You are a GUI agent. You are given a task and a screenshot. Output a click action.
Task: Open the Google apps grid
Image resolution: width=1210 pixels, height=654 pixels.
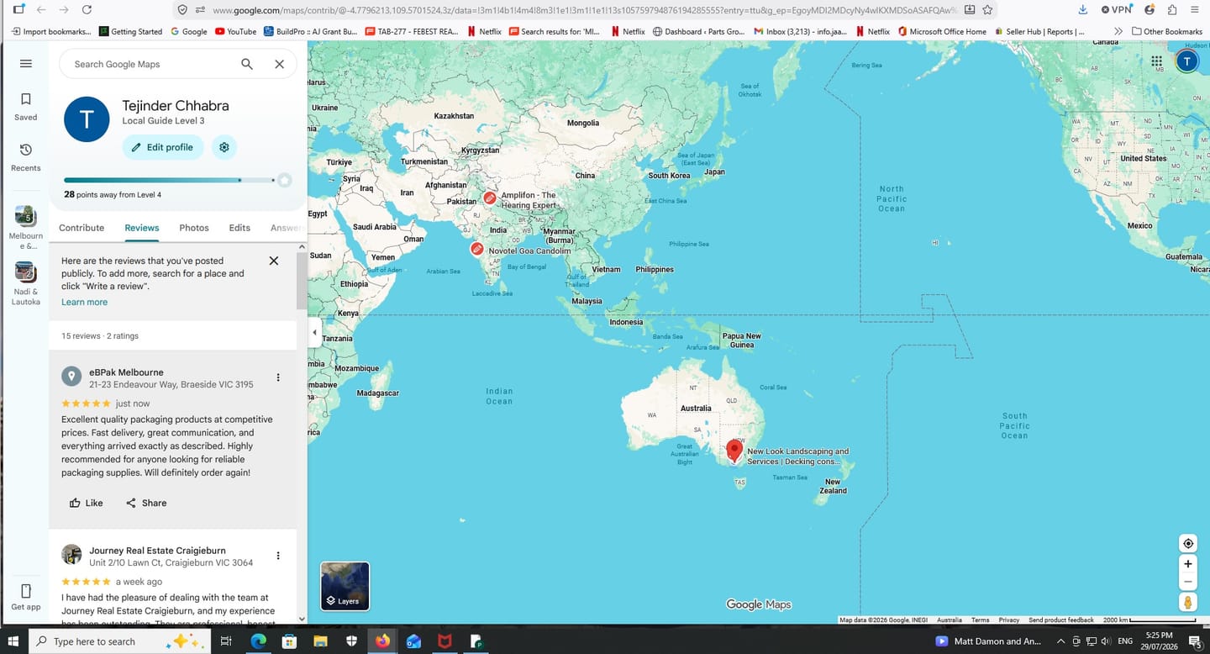1156,61
